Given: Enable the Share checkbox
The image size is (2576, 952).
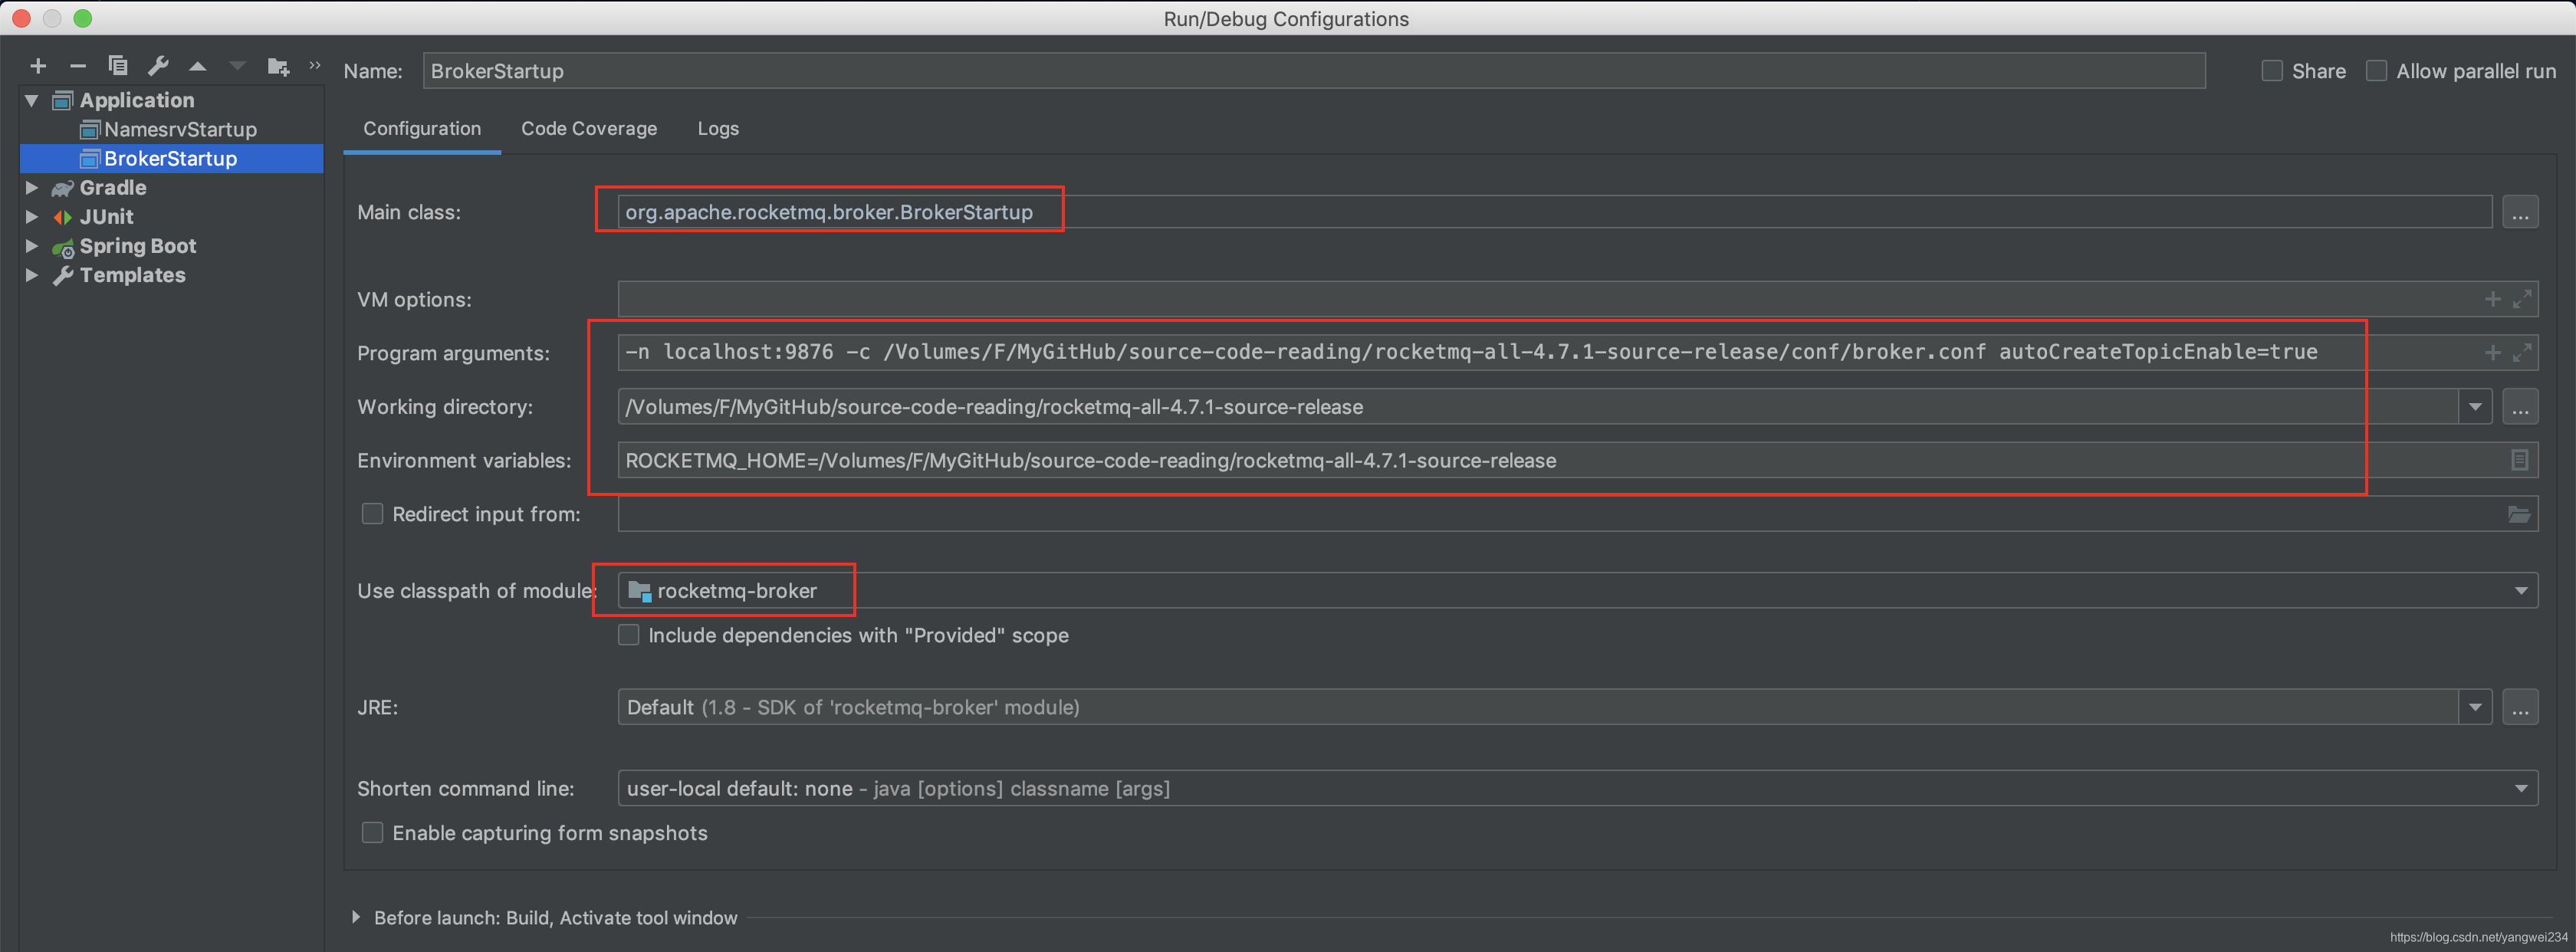Looking at the screenshot, I should [x=2272, y=71].
